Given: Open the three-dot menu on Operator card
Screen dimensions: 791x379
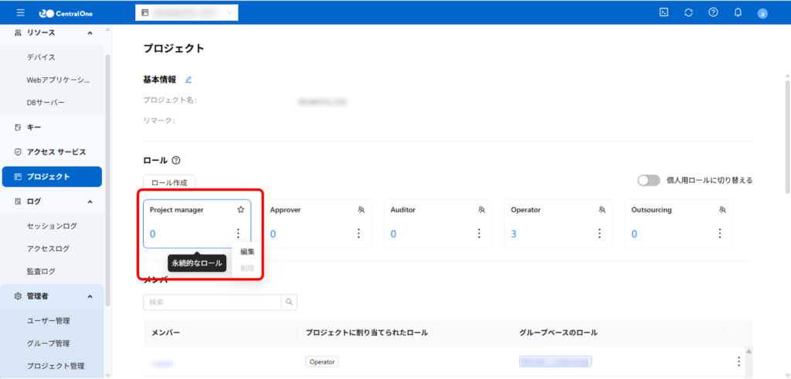Looking at the screenshot, I should click(599, 233).
